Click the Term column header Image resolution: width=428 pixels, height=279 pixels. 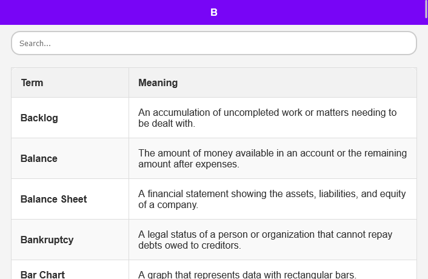70,82
